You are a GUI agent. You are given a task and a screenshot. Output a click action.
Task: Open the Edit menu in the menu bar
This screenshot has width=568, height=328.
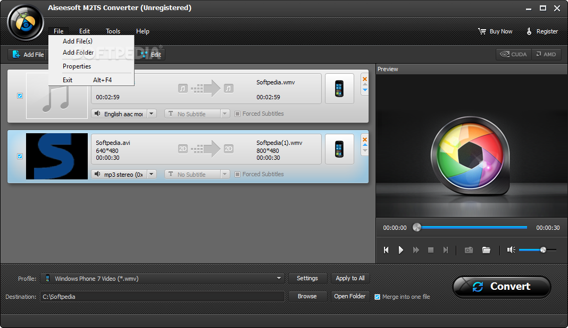point(85,31)
